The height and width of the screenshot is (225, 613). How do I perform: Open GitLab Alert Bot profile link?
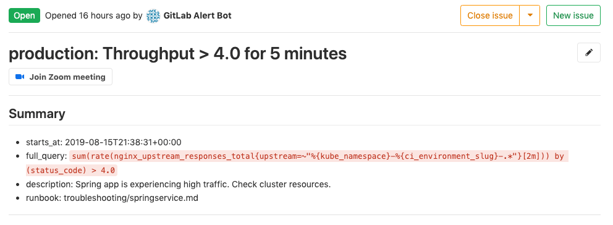pyautogui.click(x=198, y=15)
